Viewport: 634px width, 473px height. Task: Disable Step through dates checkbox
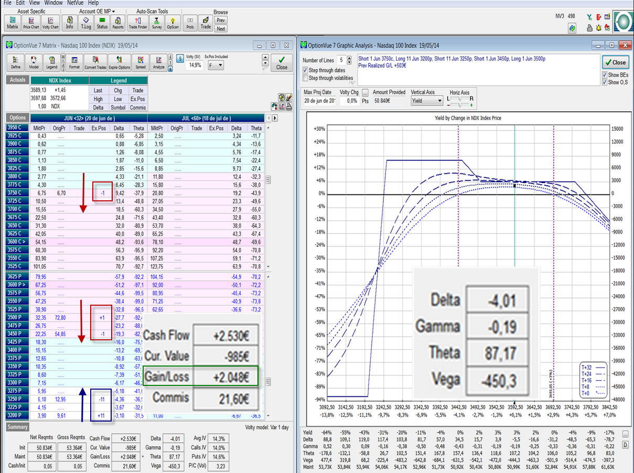[306, 70]
